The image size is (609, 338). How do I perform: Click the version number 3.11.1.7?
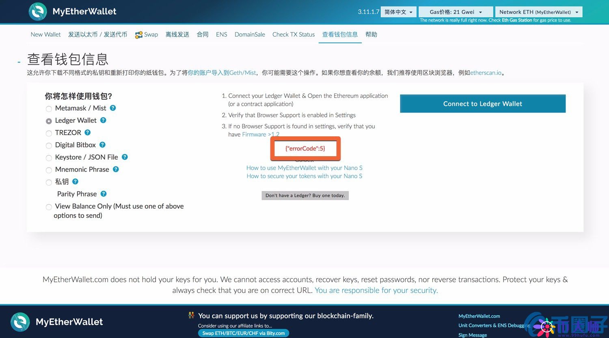(368, 12)
